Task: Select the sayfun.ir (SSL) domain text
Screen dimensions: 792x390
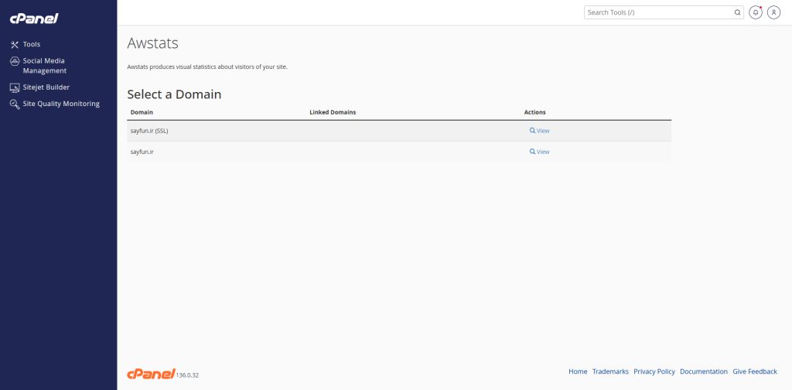Action: [149, 131]
